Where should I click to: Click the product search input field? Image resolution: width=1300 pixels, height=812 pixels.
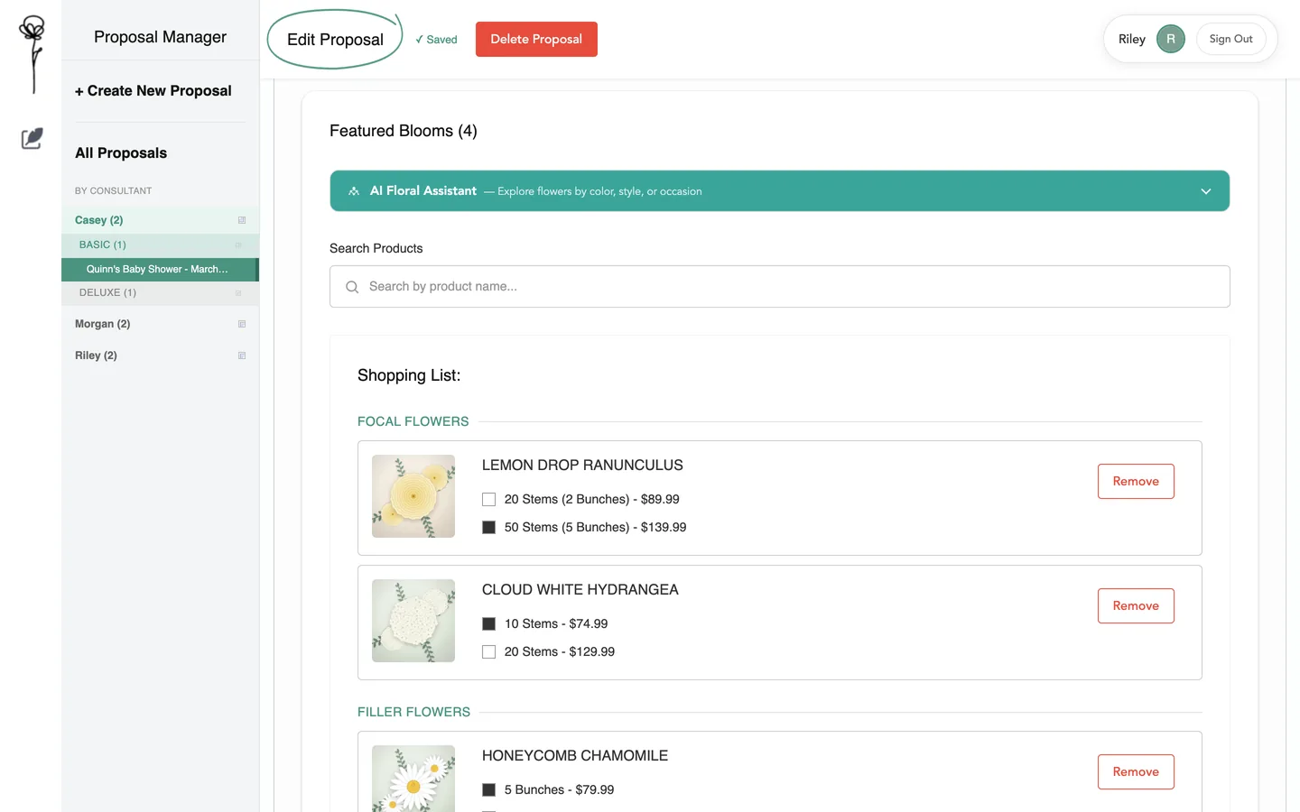click(x=780, y=286)
